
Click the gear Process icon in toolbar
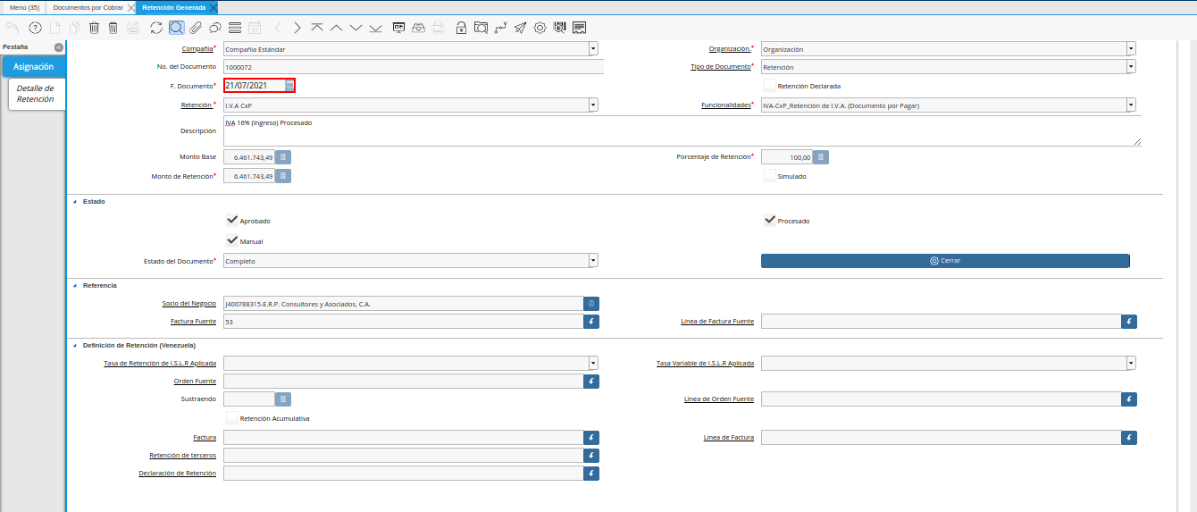[x=540, y=28]
